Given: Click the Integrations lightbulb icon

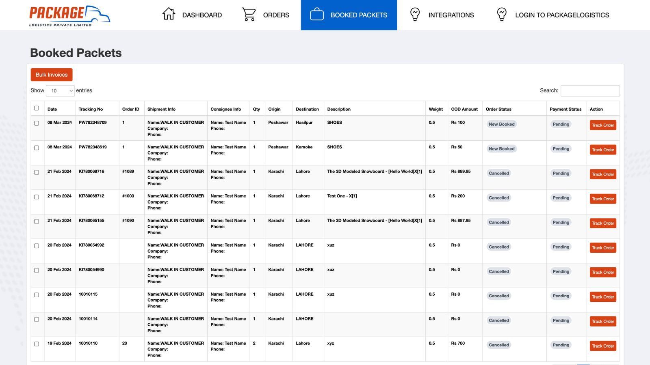Looking at the screenshot, I should click(x=415, y=15).
